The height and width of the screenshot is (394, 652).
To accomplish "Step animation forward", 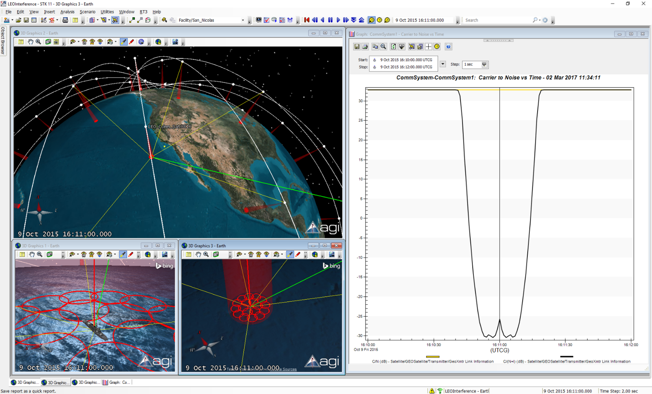I will tap(346, 20).
